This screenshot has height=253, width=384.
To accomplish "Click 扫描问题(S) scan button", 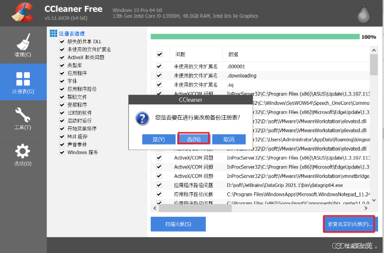I will pos(178,224).
